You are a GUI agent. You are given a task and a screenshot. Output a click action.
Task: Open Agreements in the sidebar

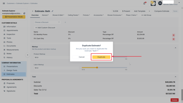click(12, 87)
